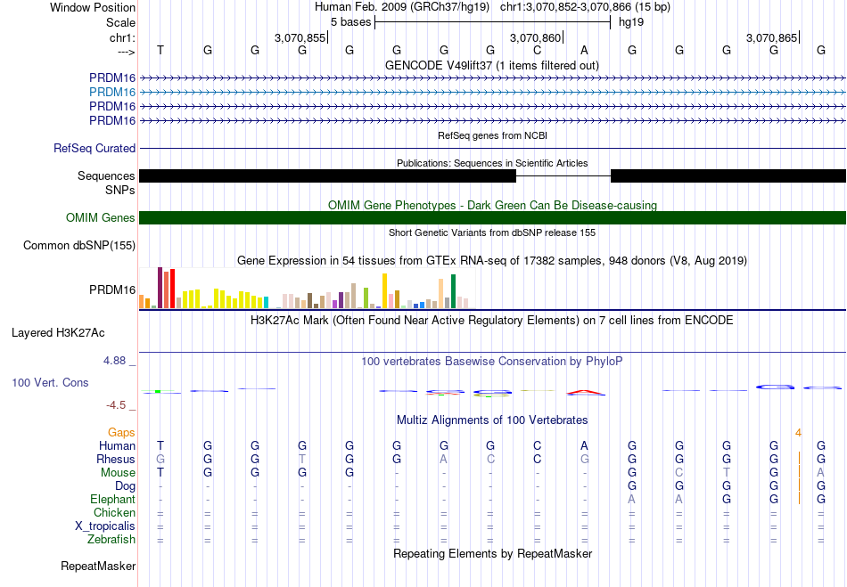Click the '5 bases' scale bar

493,22
